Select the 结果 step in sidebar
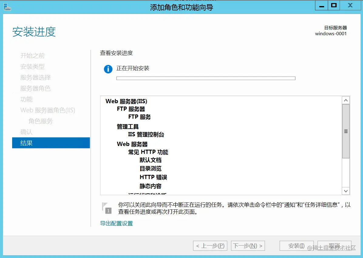 51,143
